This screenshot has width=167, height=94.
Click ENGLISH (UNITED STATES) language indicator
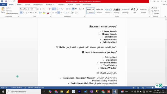point(36,88)
